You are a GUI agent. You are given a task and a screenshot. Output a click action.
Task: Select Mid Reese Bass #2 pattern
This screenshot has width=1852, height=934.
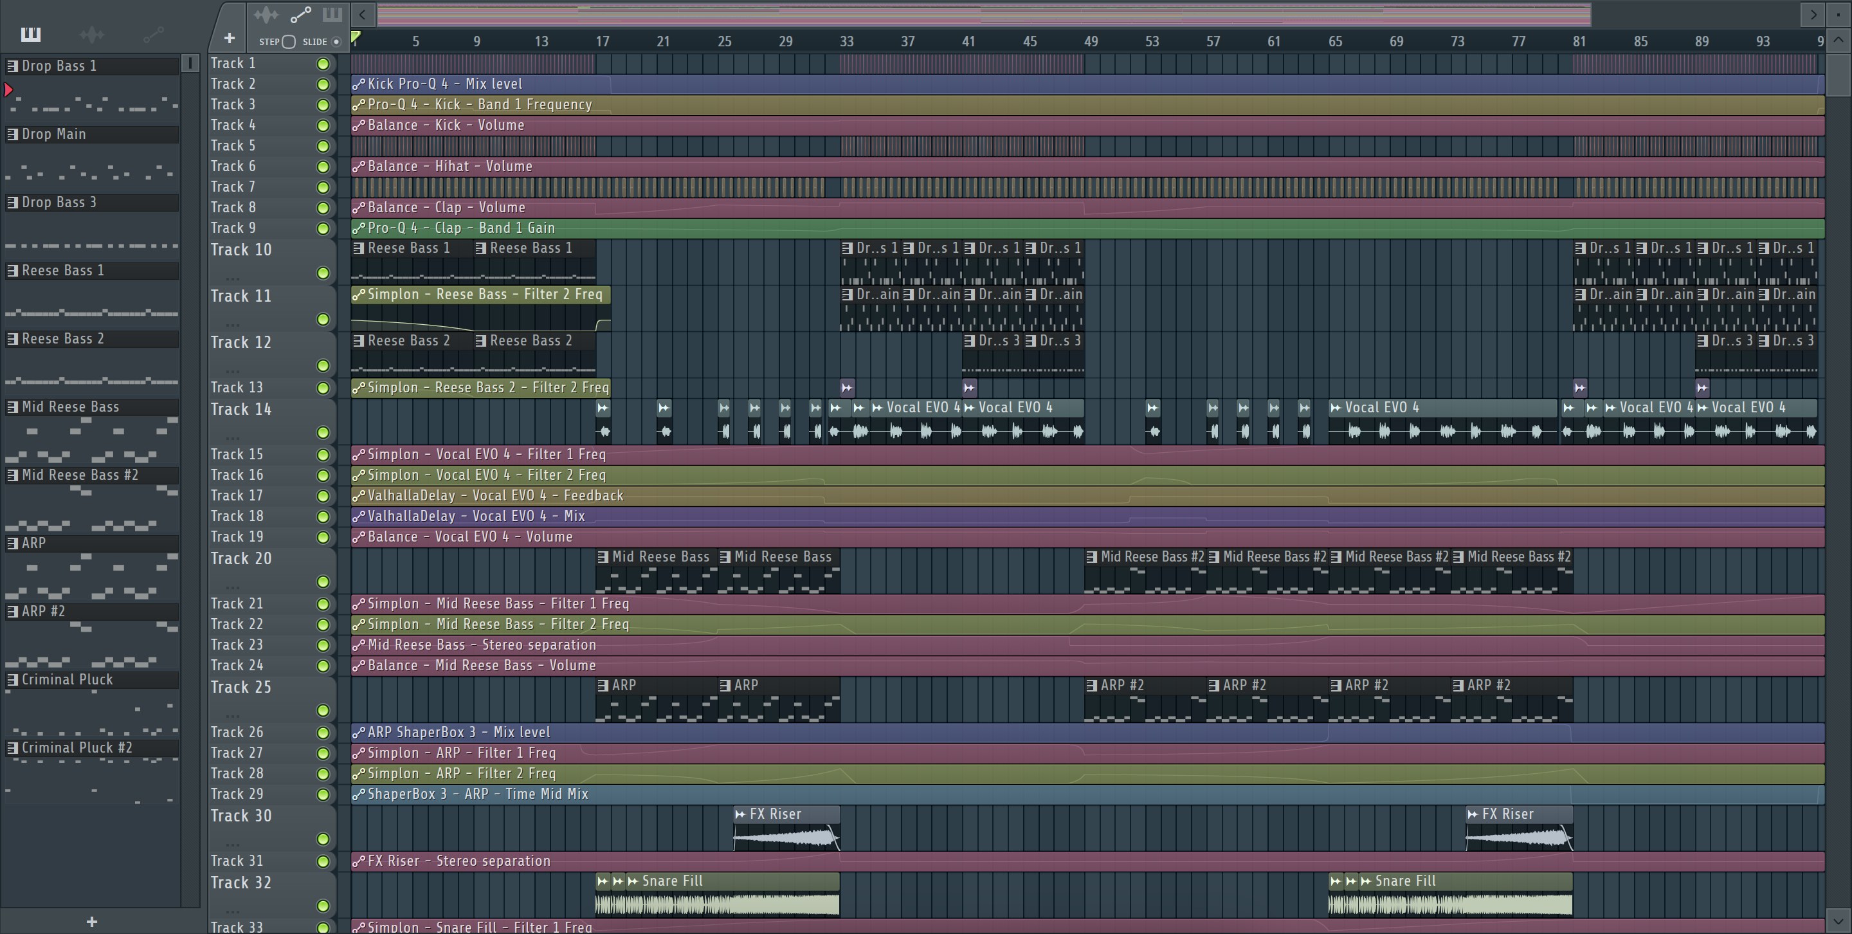pyautogui.click(x=92, y=475)
